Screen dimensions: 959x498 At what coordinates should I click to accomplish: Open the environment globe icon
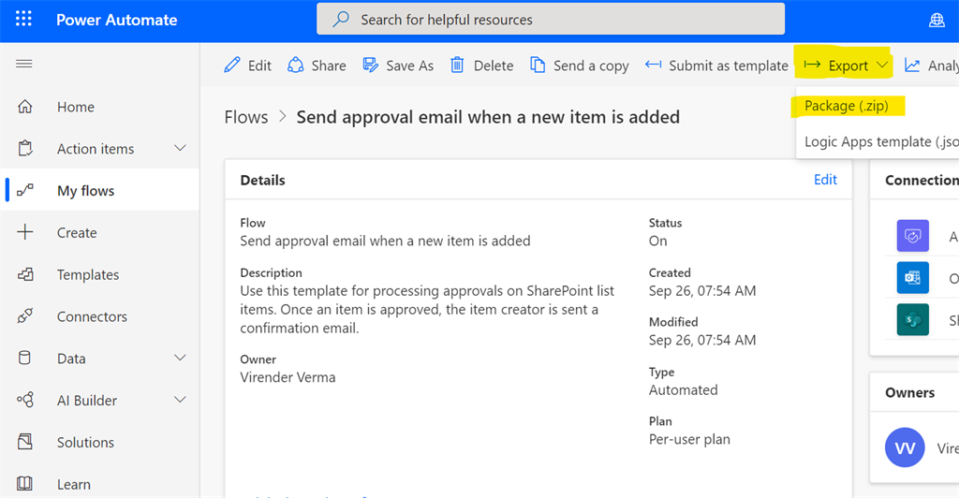click(x=937, y=20)
